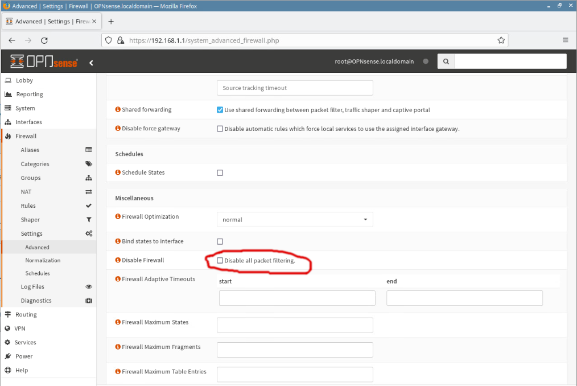Image resolution: width=577 pixels, height=386 pixels.
Task: Click the Firewall Maximum States input field
Action: point(295,325)
